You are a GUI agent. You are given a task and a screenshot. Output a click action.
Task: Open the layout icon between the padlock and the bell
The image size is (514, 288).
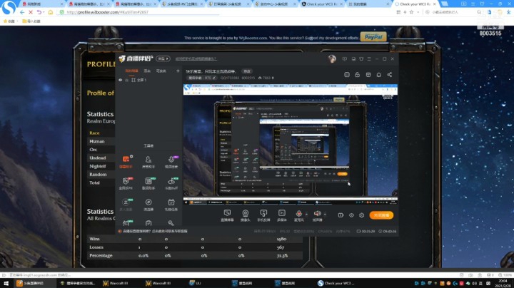click(368, 75)
